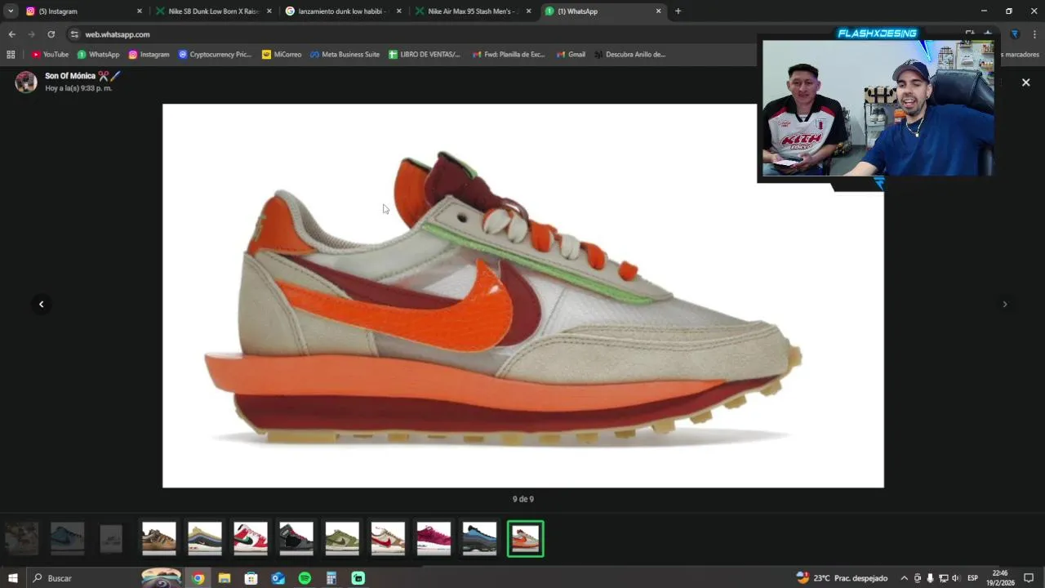Open Outlook from the taskbar

(x=278, y=578)
